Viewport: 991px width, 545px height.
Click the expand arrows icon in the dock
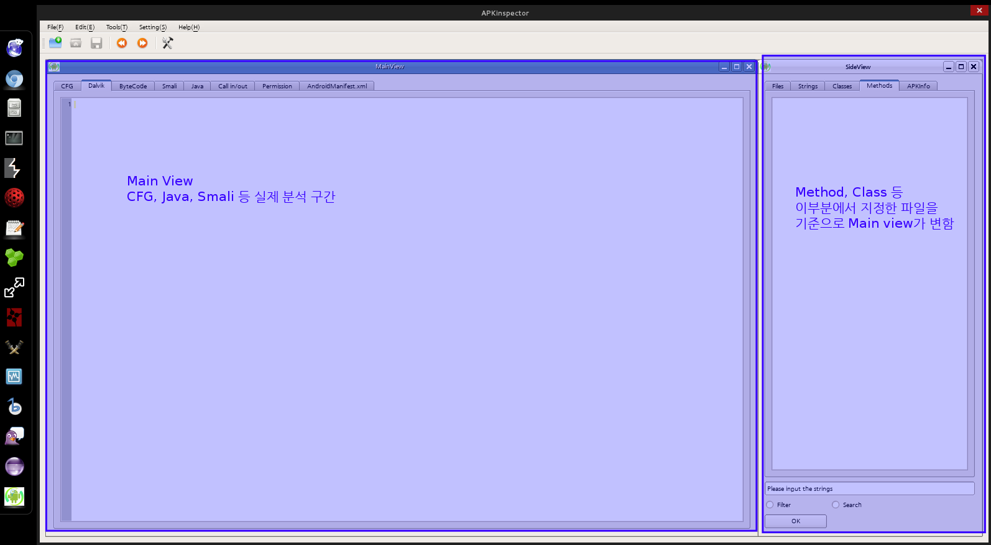(14, 287)
